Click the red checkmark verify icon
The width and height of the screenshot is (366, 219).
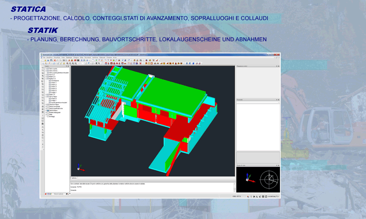click(157, 60)
